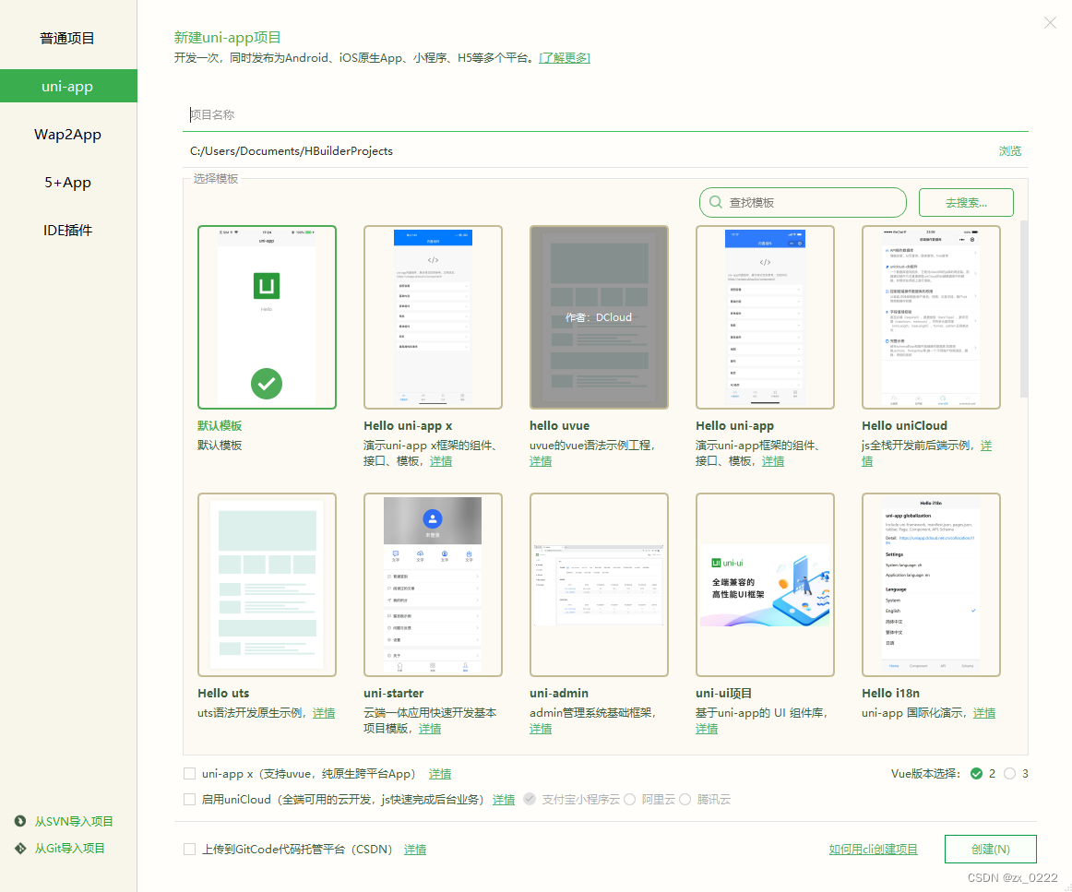
Task: Open the 了解更多 link
Action: 565,57
